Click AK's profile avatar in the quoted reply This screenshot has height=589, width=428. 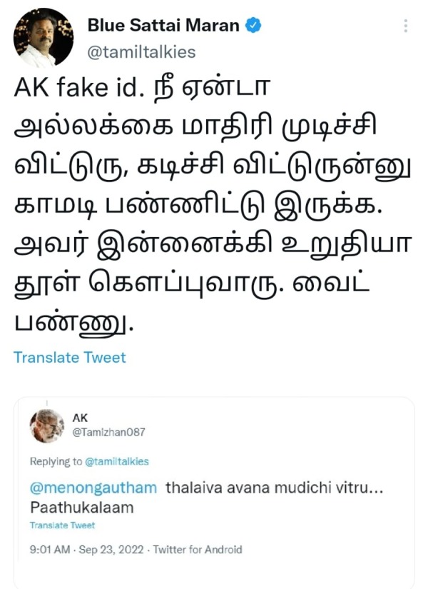click(45, 425)
